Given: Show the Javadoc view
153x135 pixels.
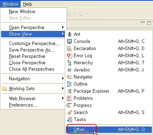Looking at the screenshot, I should 109,70.
